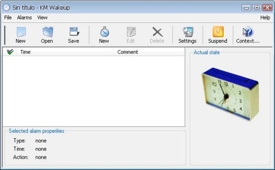Open the Alarms menu
The image size is (275, 170).
point(24,18)
